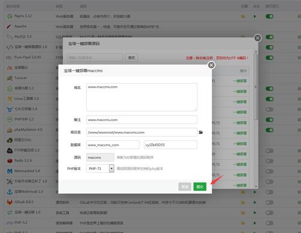
Task: Enable the 七牛云存储 row switch
Action: point(270,109)
